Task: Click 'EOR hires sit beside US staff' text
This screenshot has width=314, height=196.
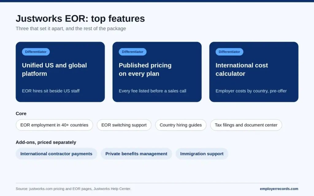Action: pyautogui.click(x=51, y=91)
